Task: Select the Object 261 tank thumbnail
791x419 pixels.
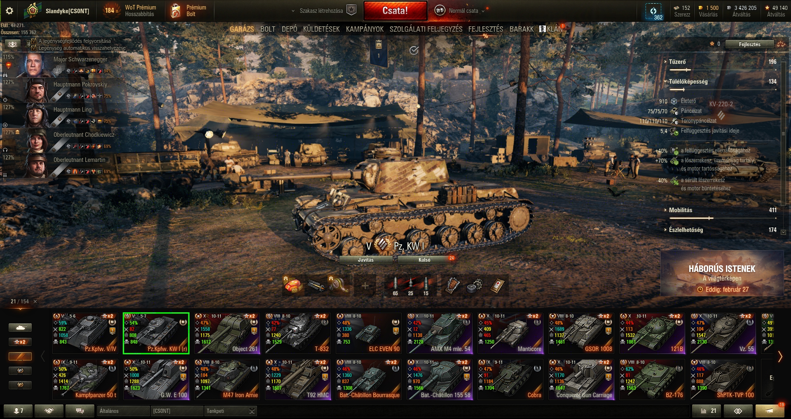Action: click(227, 333)
